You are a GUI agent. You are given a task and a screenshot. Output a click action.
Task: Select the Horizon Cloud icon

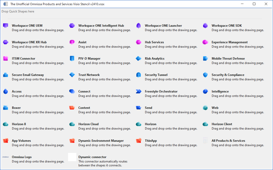point(72,124)
